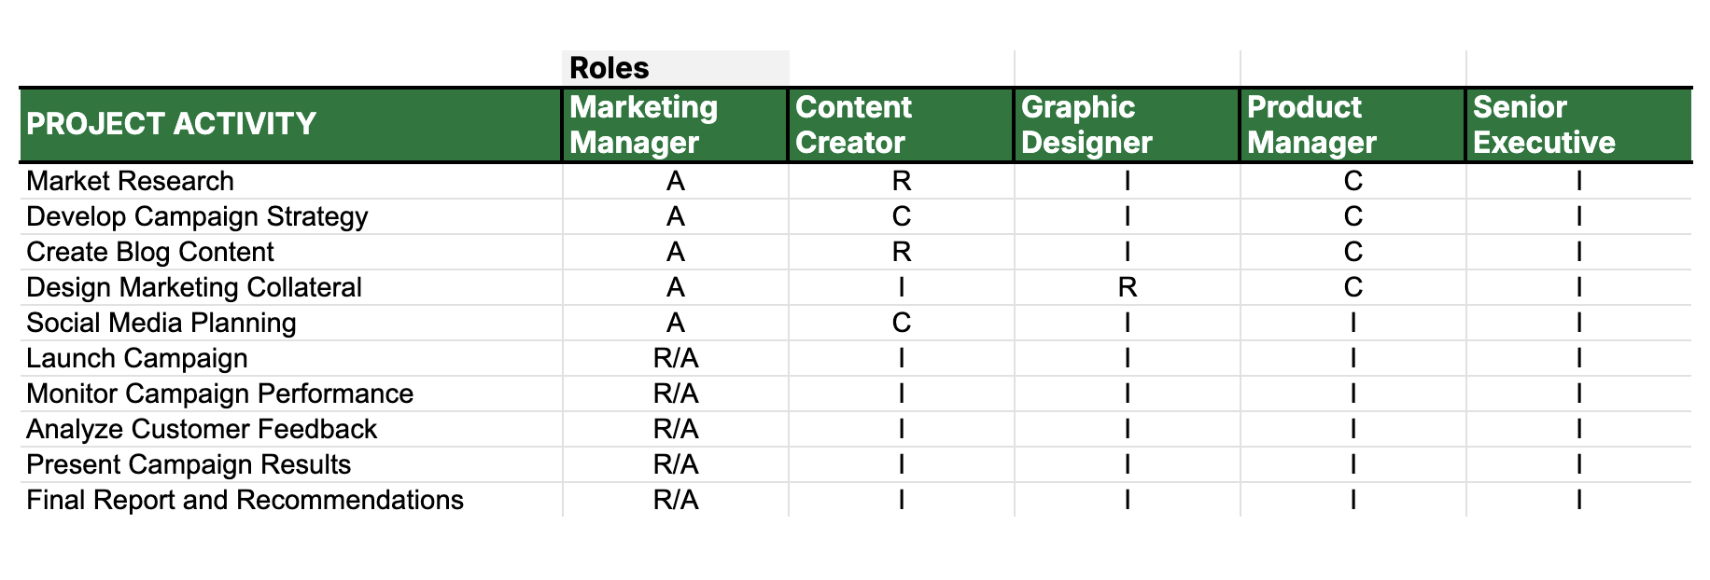The height and width of the screenshot is (580, 1710).
Task: Select the Product Manager column header
Action: pos(1311,125)
